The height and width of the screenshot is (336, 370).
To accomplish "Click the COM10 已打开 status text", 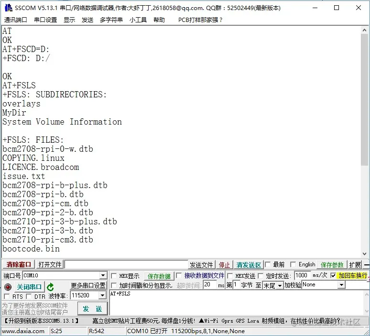I will pyautogui.click(x=147, y=331).
